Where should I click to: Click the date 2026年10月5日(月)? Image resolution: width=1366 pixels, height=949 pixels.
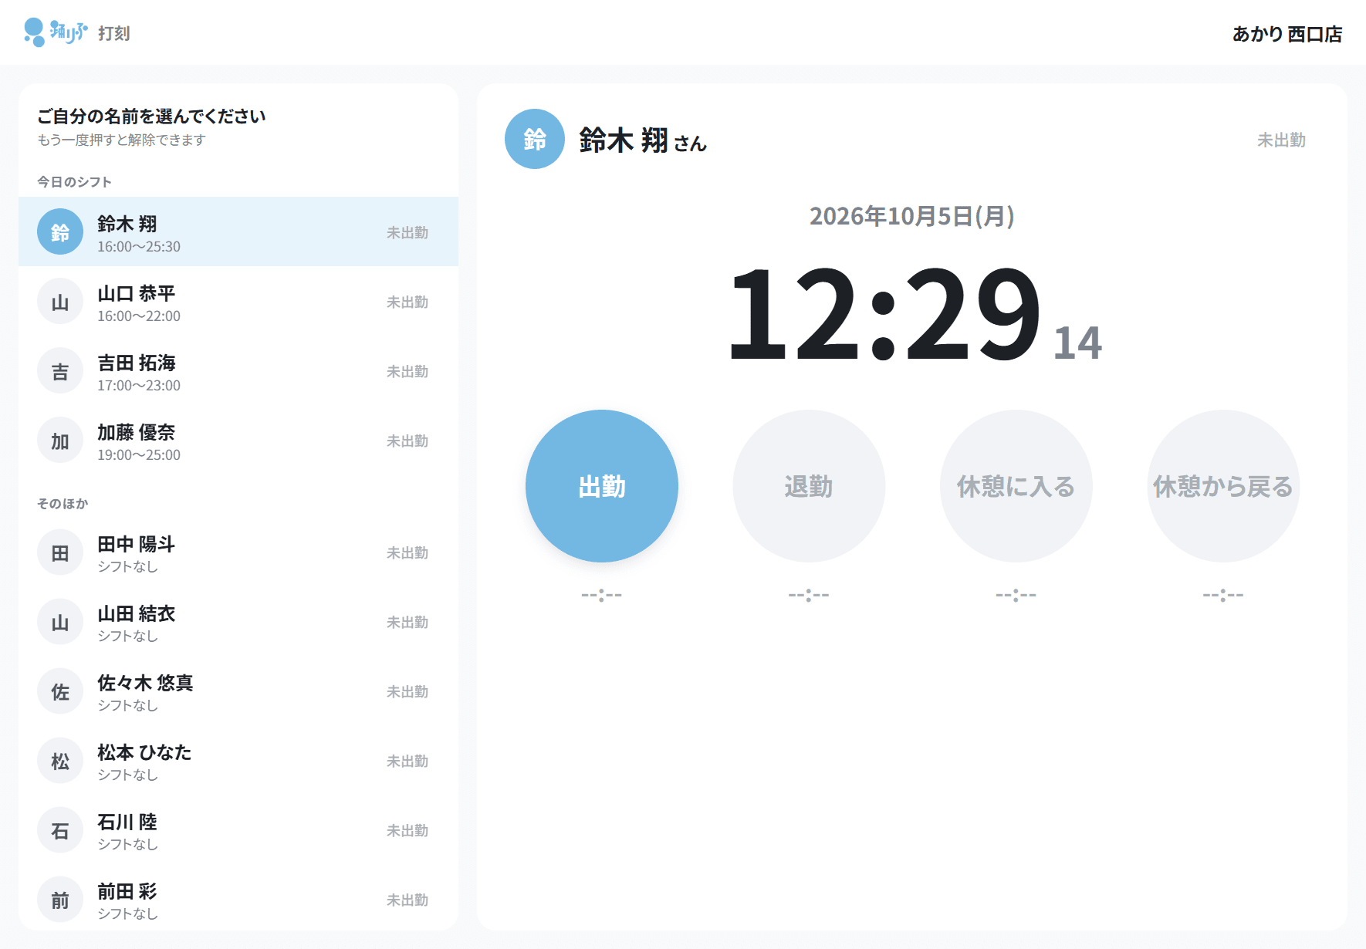(x=911, y=216)
